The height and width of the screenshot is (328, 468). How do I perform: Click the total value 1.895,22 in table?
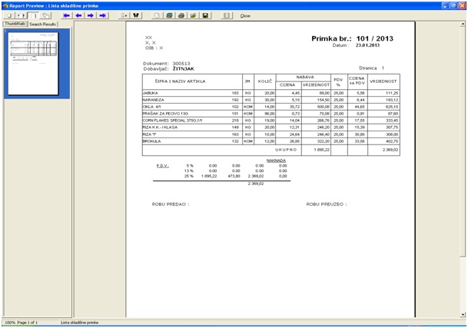321,150
